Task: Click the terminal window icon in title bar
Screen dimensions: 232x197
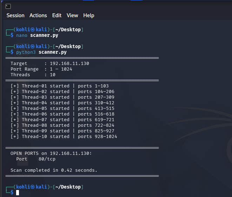Action: (x=8, y=6)
